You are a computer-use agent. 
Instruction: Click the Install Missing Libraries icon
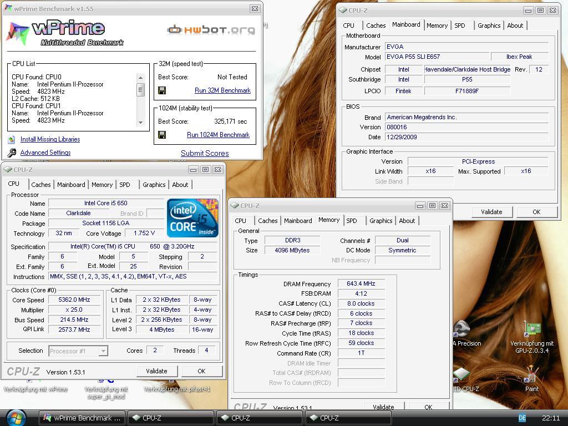(x=12, y=139)
